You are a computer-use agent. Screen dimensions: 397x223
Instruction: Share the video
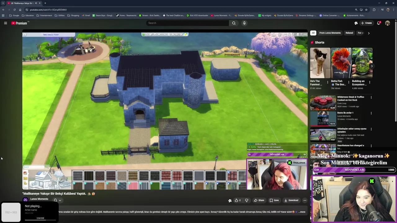(x=259, y=200)
